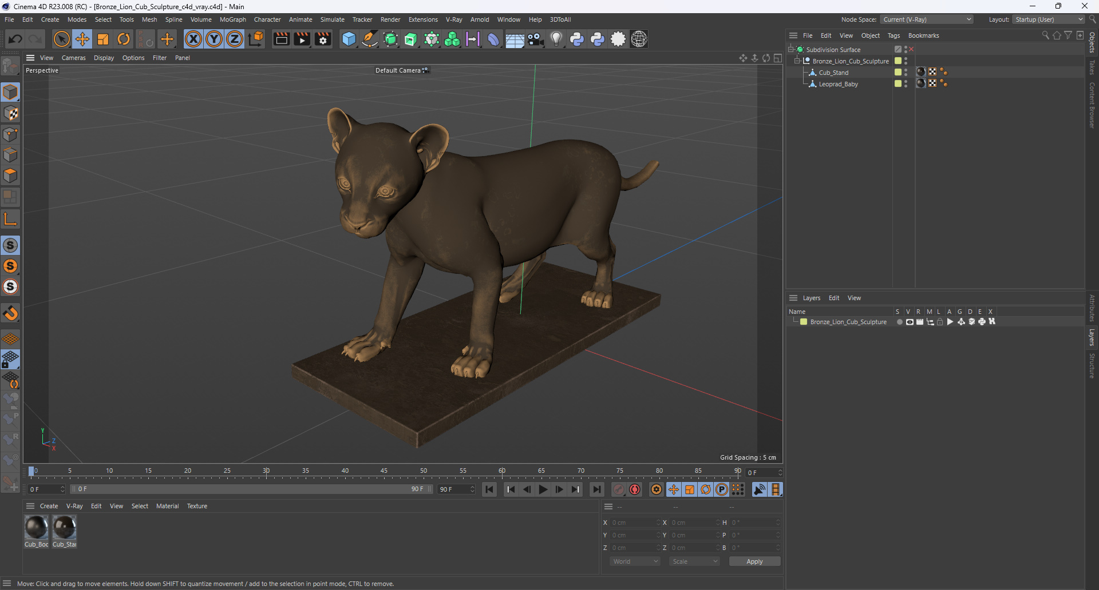Click the Undo arrow icon
The height and width of the screenshot is (590, 1099).
coord(15,39)
